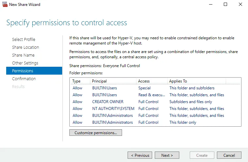
Task: Select the Select Profile step
Action: click(x=24, y=39)
